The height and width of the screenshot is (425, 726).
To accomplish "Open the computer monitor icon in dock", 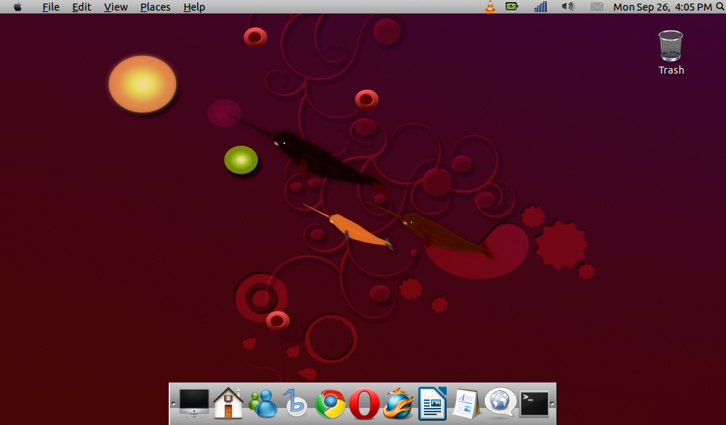I will [x=194, y=403].
